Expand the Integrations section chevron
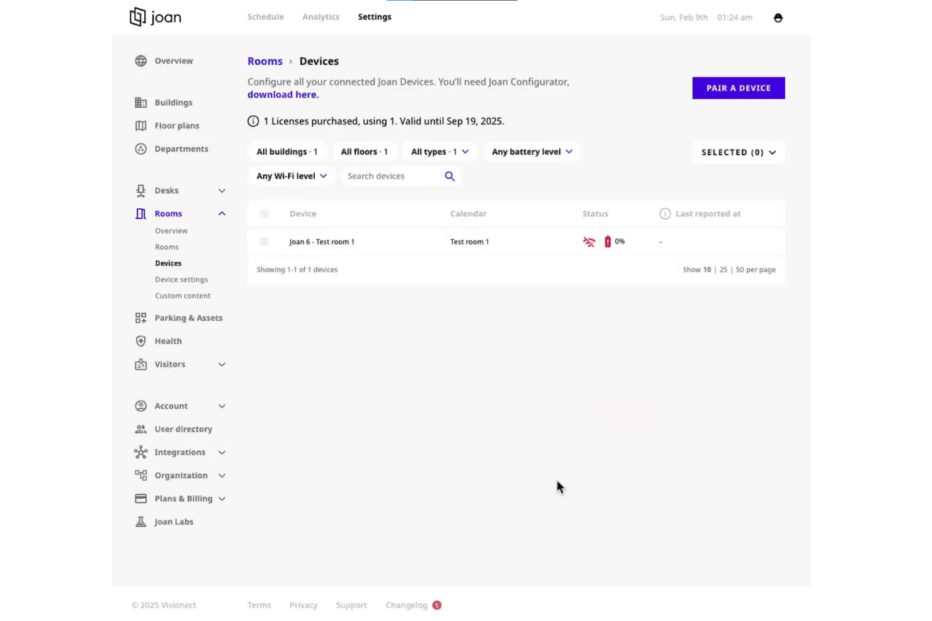932x621 pixels. click(x=222, y=452)
